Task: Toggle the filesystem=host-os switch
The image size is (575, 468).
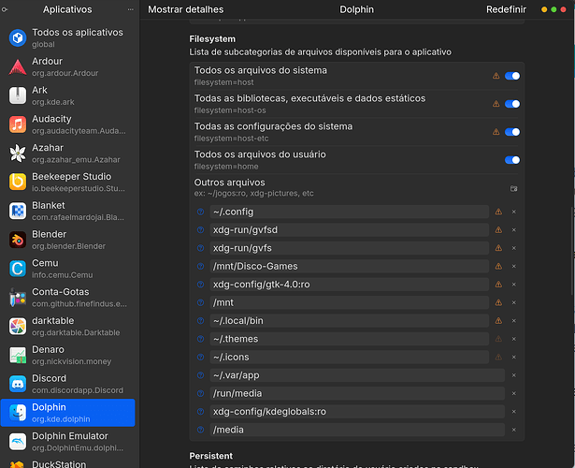Action: pos(512,104)
